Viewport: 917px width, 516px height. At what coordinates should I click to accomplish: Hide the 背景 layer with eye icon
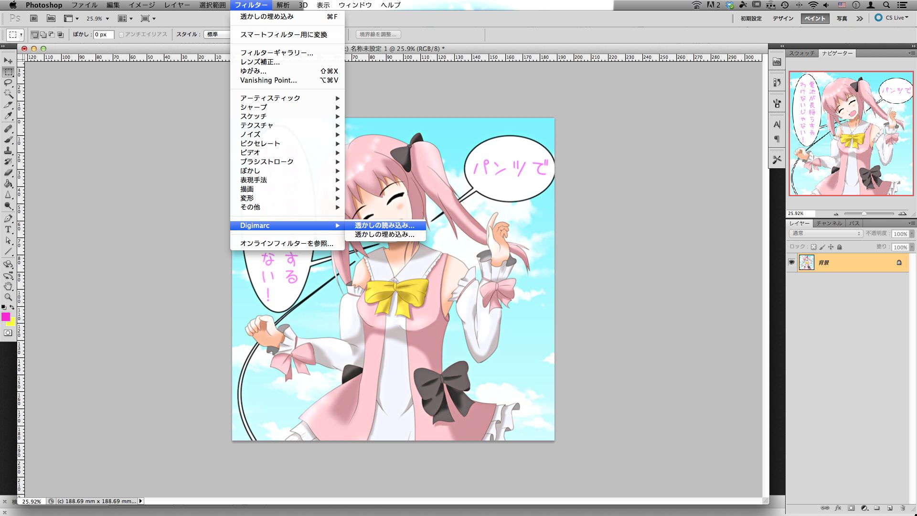click(791, 262)
